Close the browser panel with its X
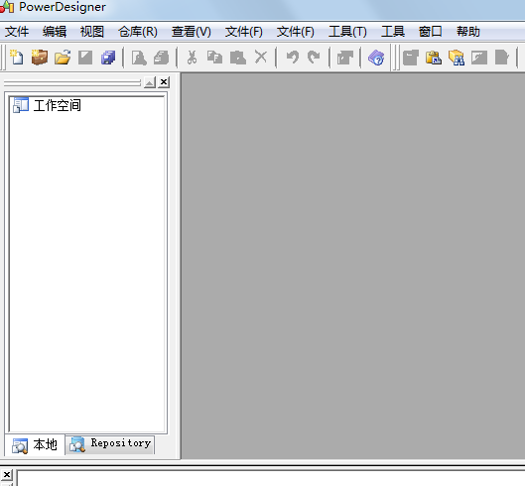The image size is (525, 486). click(164, 82)
